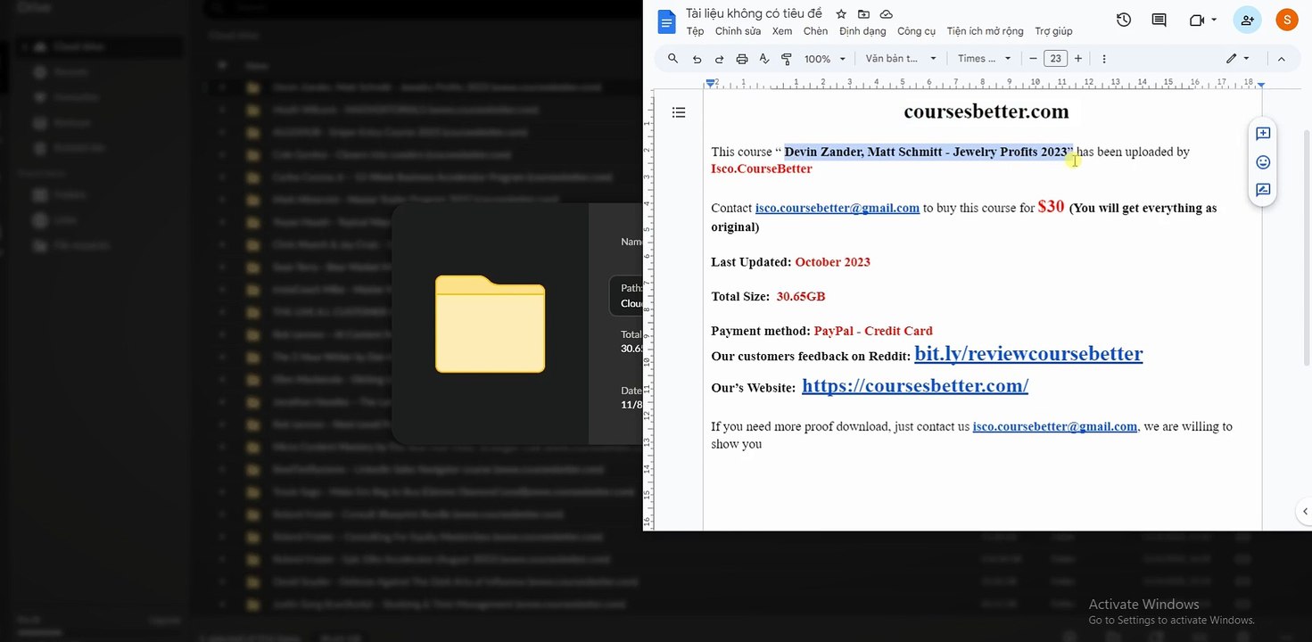1312x642 pixels.
Task: Expand the video call options arrow
Action: 1215,21
